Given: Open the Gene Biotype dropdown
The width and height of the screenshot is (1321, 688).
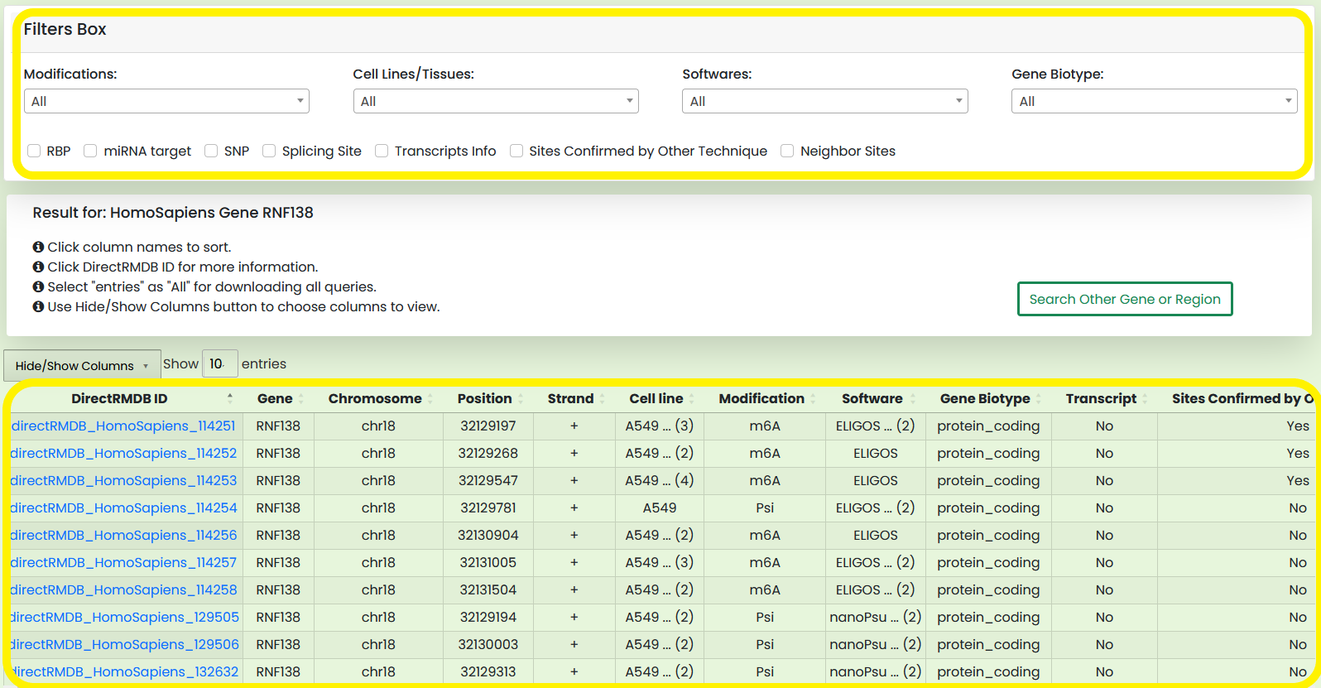Looking at the screenshot, I should 1155,101.
